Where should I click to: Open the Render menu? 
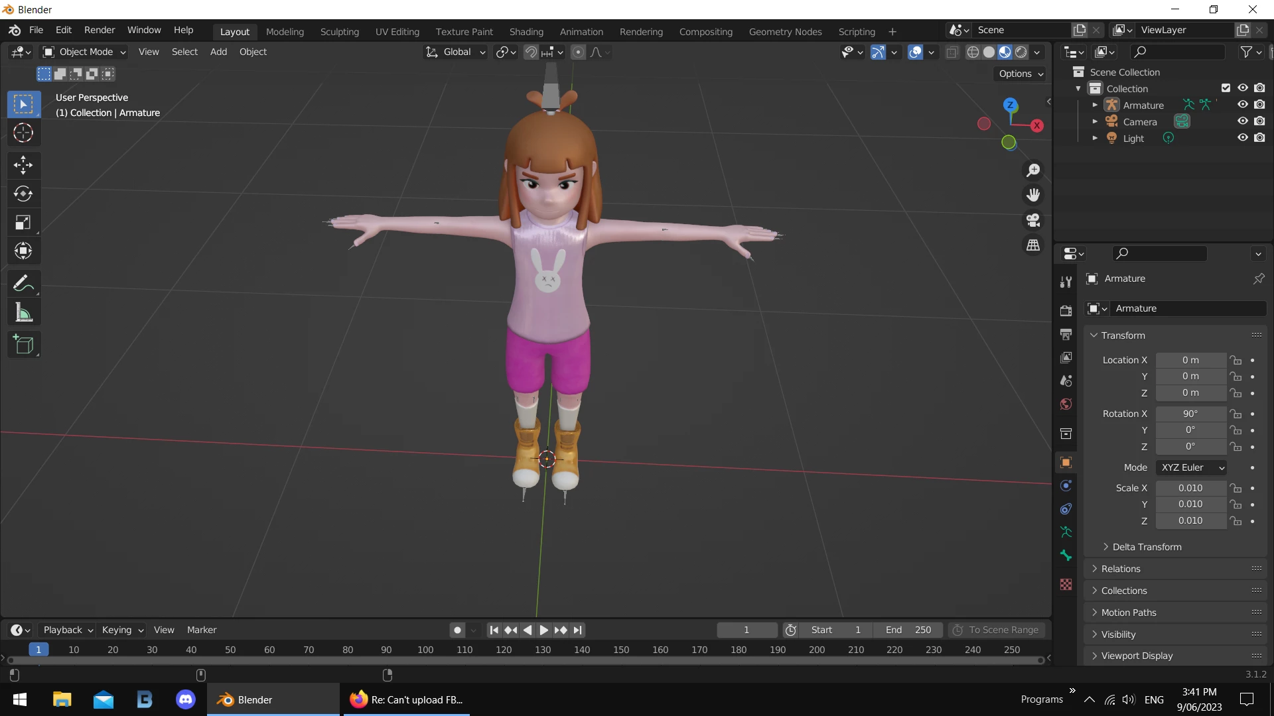pyautogui.click(x=99, y=30)
